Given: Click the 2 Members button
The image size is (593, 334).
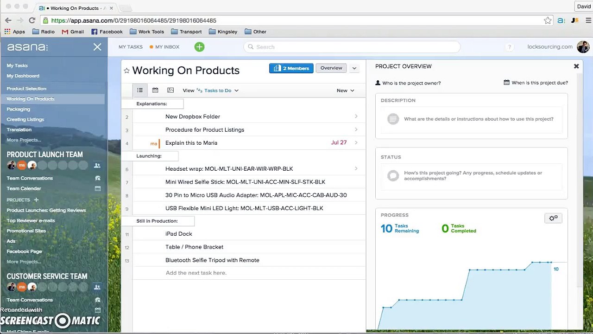Looking at the screenshot, I should (x=291, y=68).
